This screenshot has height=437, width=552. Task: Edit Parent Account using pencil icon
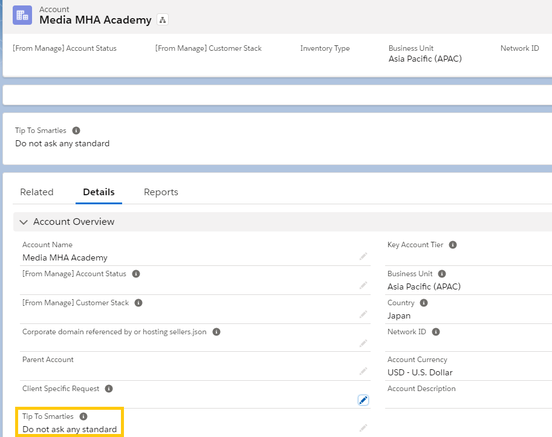point(363,371)
